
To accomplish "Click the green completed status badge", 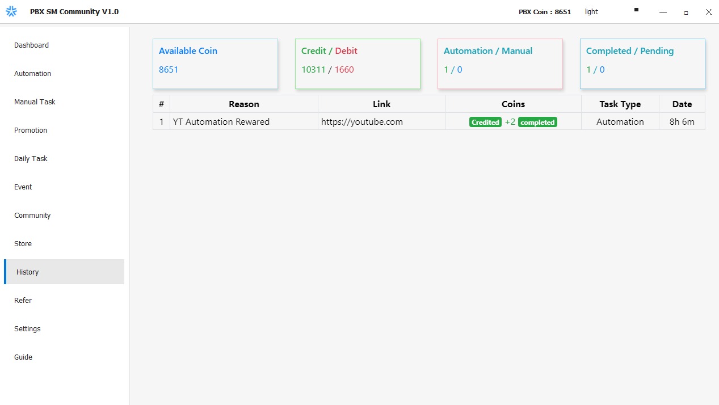I will (x=537, y=123).
